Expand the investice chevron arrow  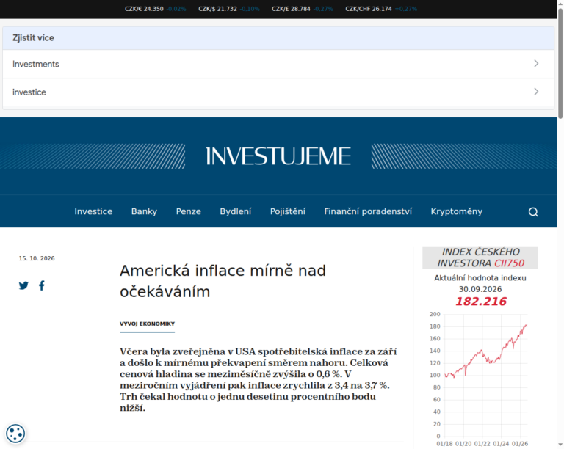(x=536, y=92)
